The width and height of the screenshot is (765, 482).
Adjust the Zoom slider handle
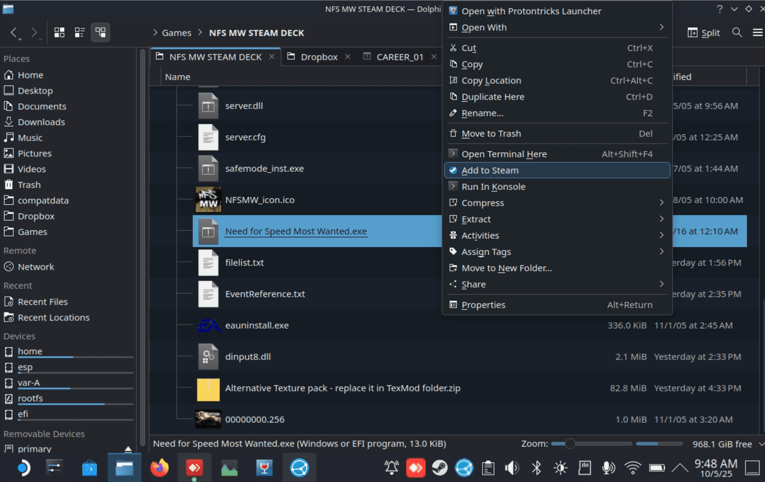coord(570,444)
